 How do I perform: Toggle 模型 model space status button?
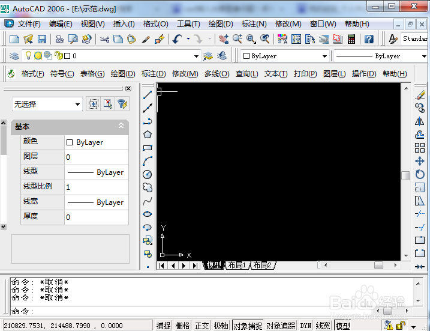pyautogui.click(x=342, y=326)
